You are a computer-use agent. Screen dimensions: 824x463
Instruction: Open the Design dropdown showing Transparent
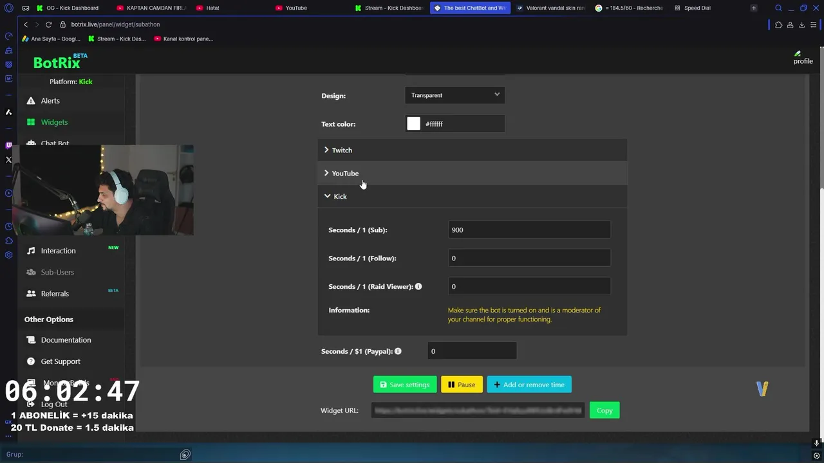(x=455, y=95)
